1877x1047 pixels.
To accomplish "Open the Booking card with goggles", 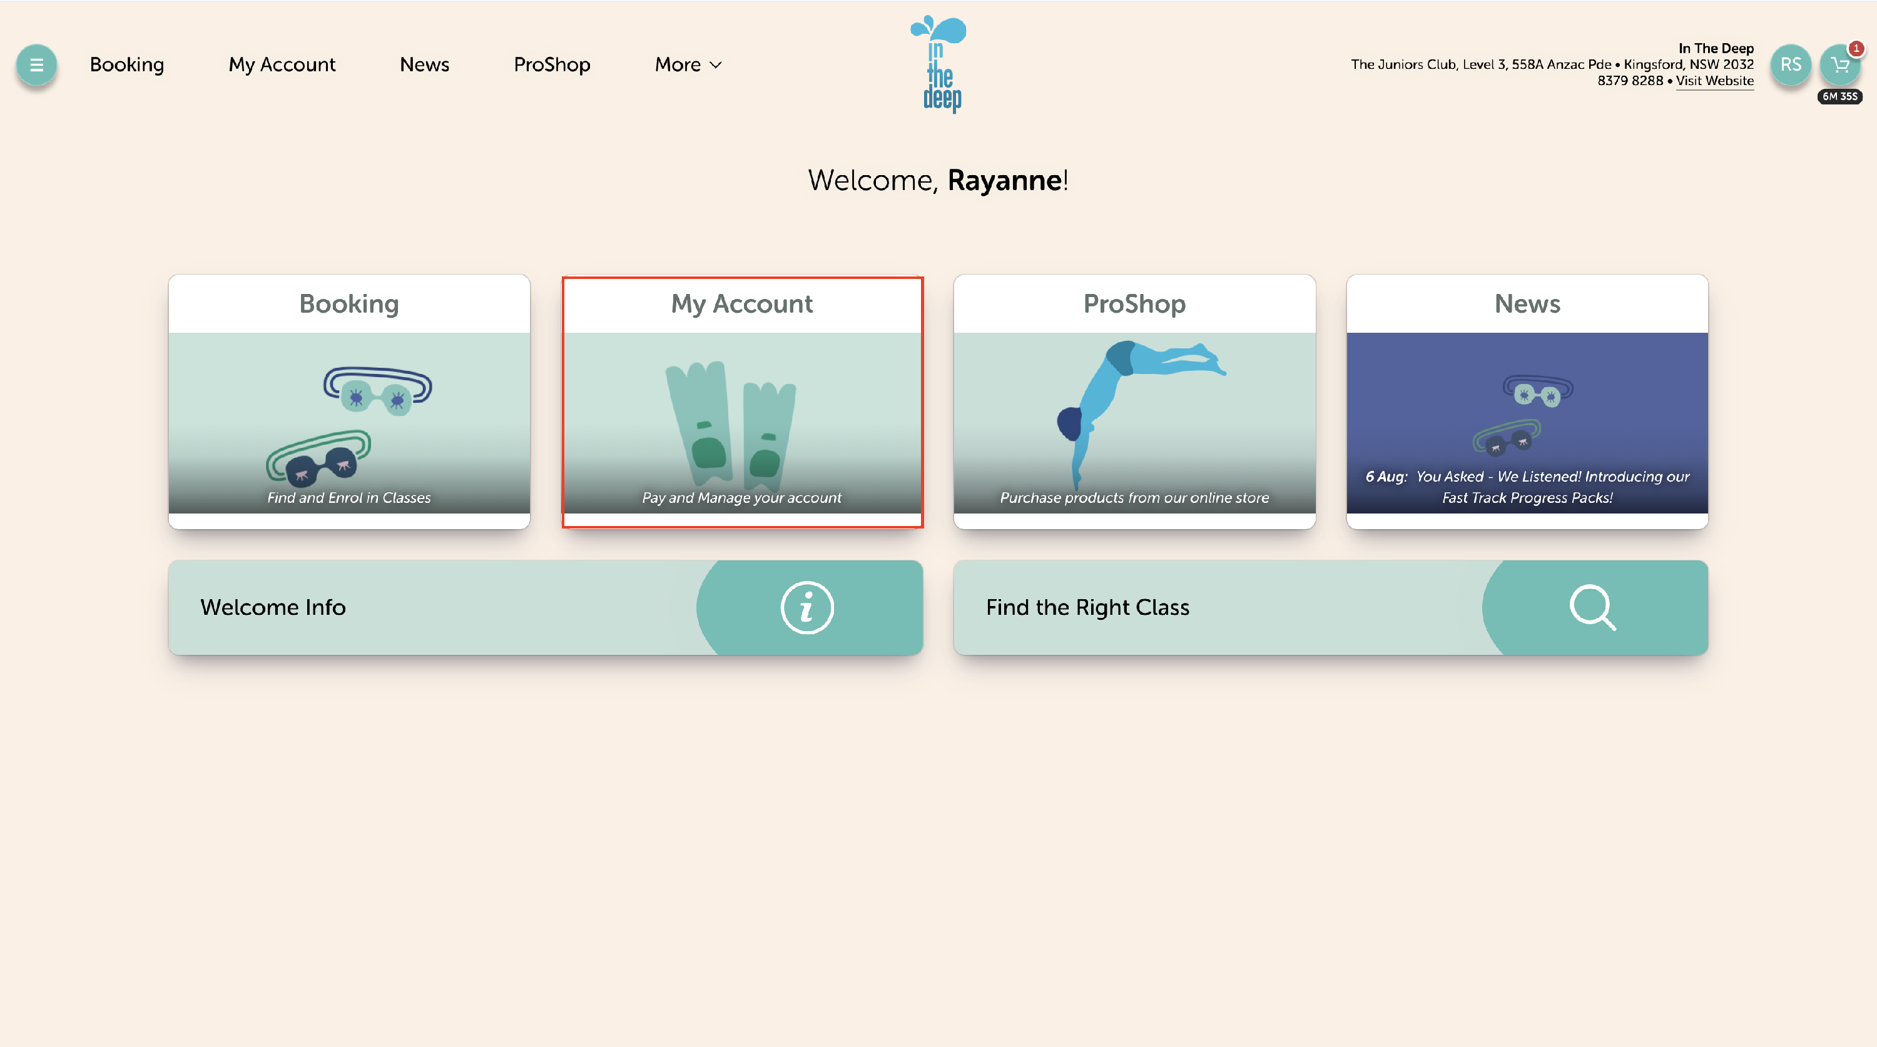I will 349,402.
